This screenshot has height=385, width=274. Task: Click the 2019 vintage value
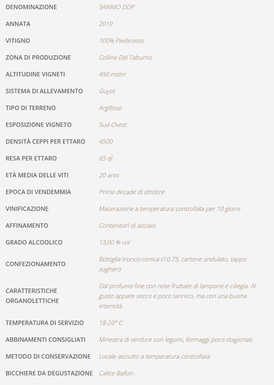(x=106, y=24)
